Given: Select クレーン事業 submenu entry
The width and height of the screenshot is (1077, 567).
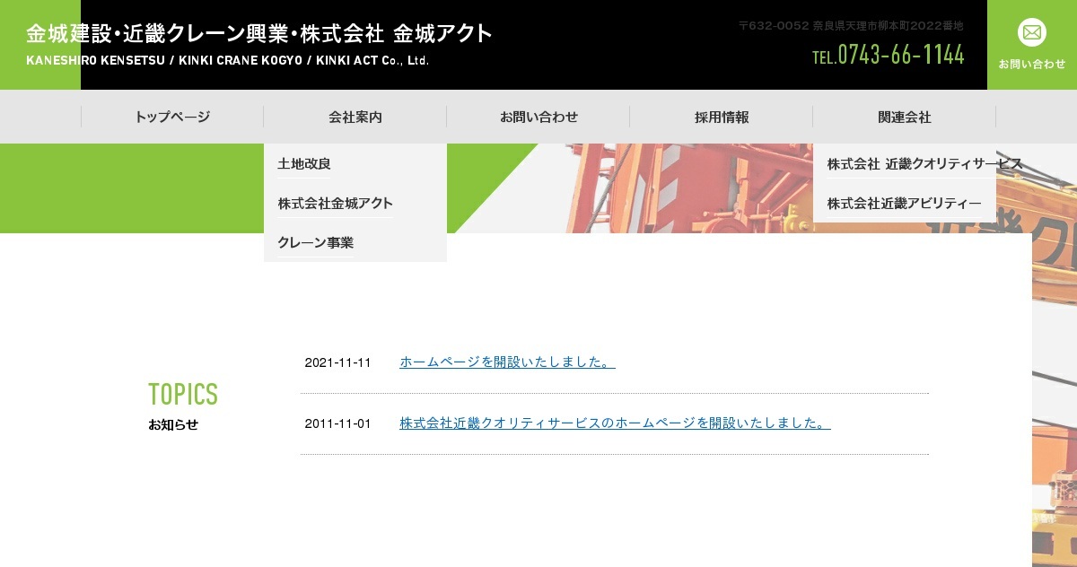Looking at the screenshot, I should [316, 242].
